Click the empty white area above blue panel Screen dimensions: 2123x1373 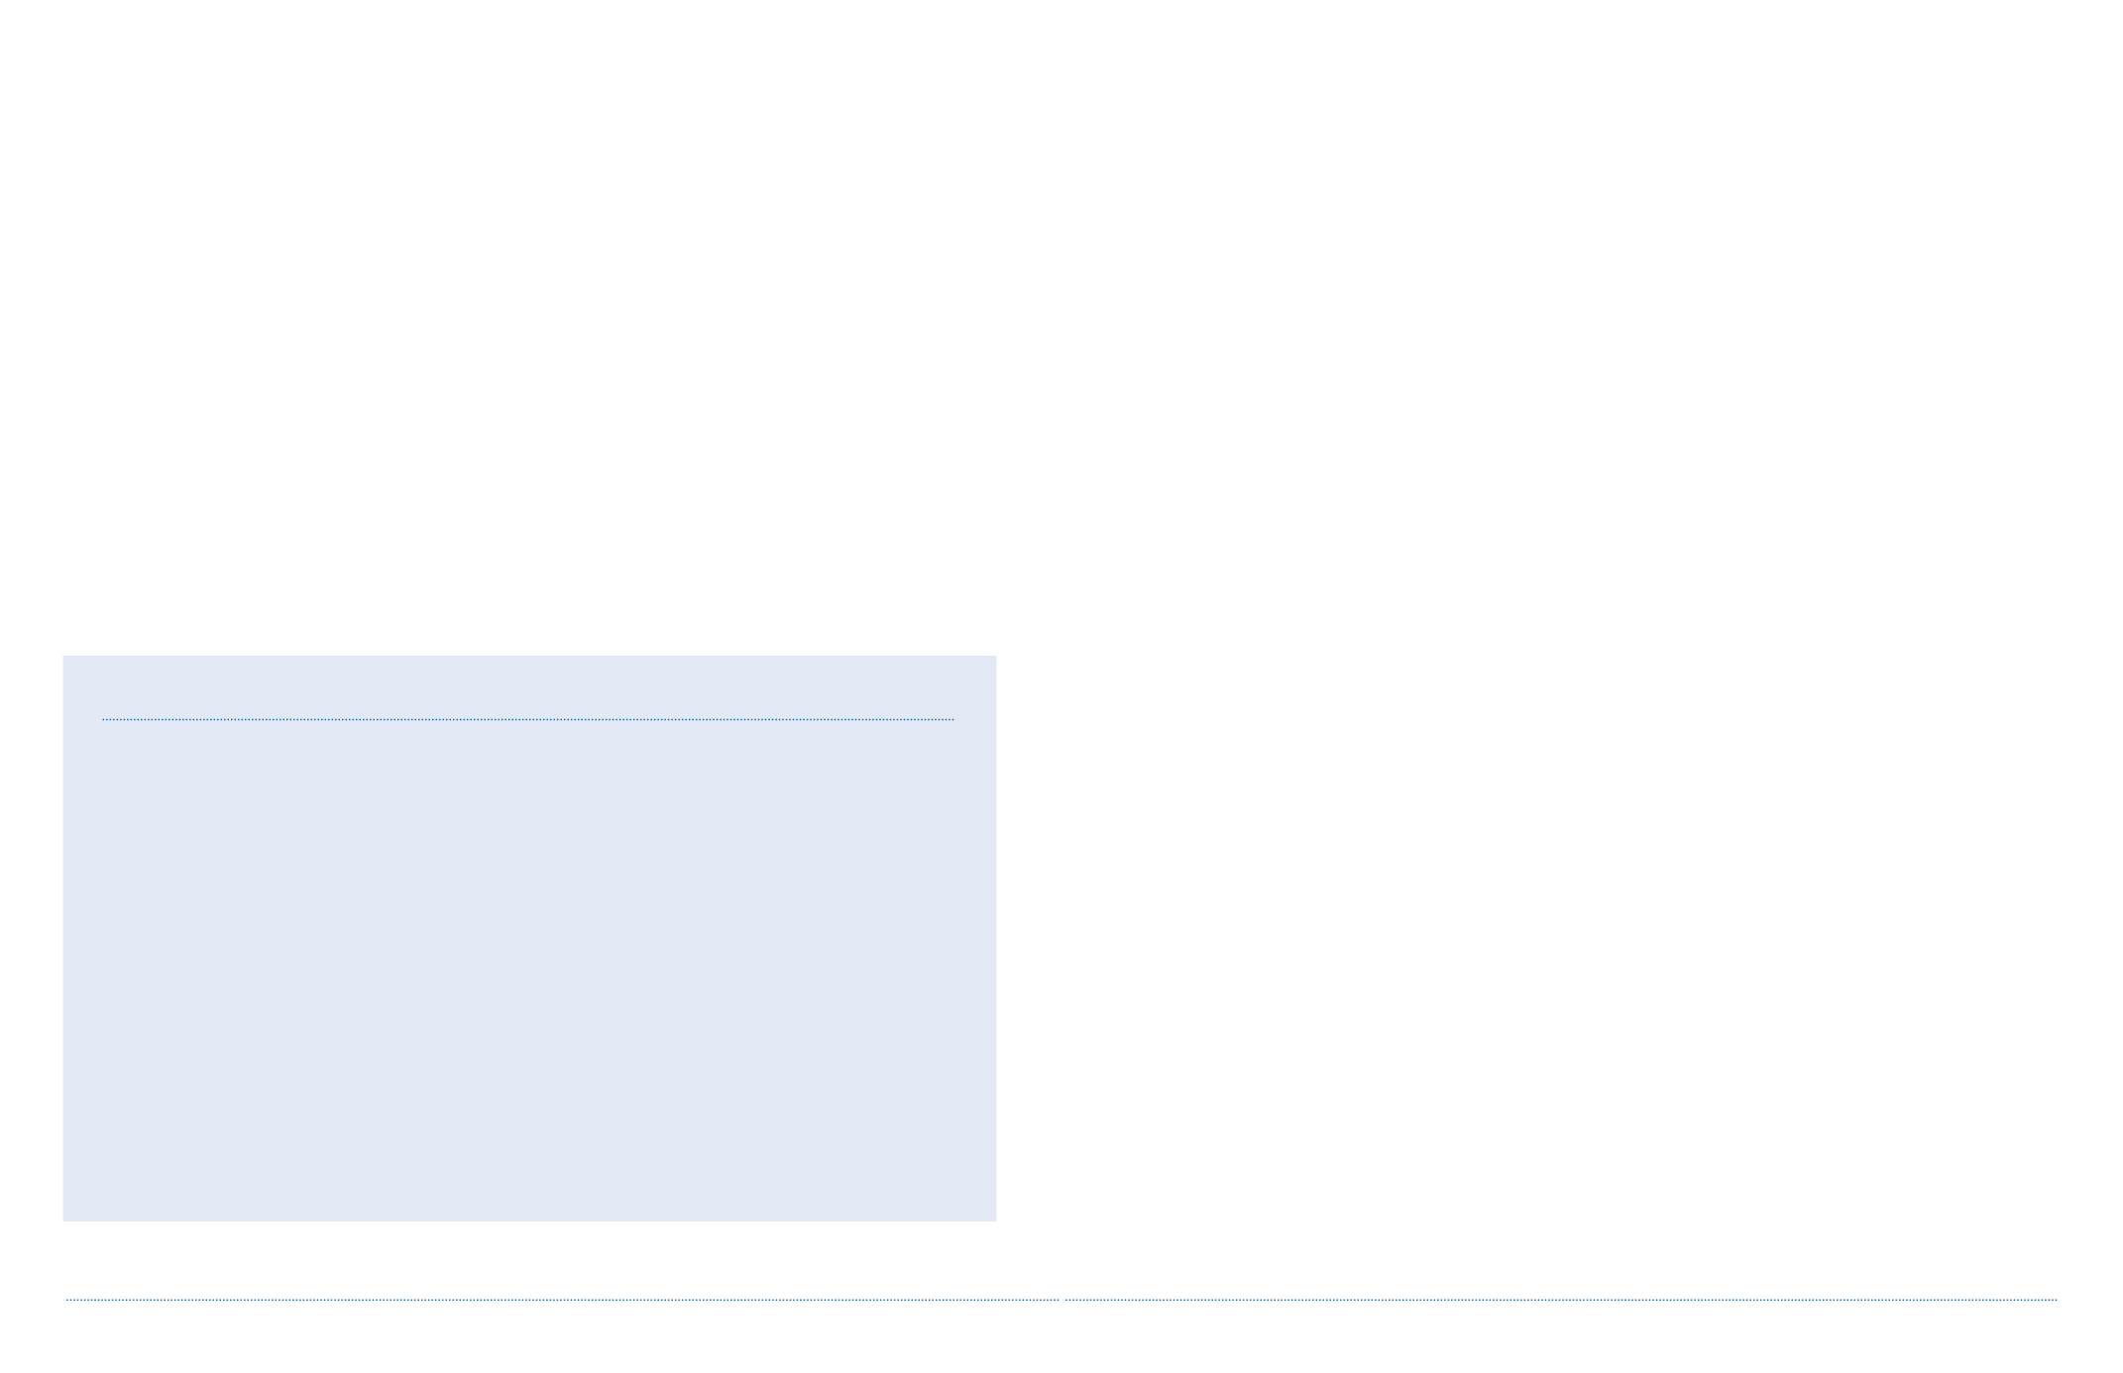click(x=529, y=327)
